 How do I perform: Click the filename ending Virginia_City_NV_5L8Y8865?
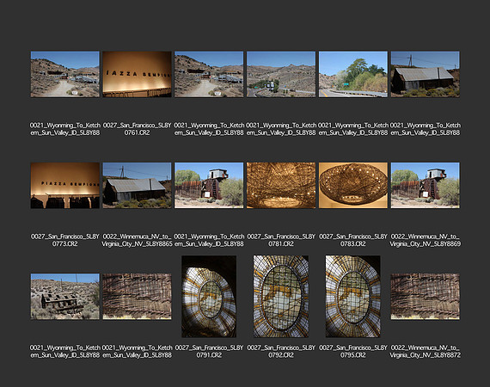point(137,240)
